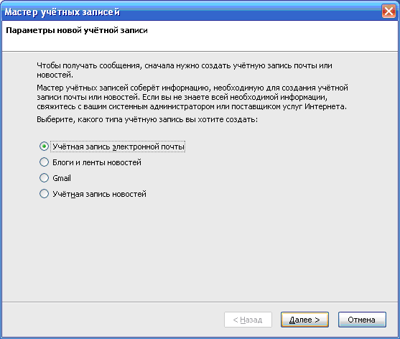Click the greyed-out '< Назад' button

click(x=248, y=320)
